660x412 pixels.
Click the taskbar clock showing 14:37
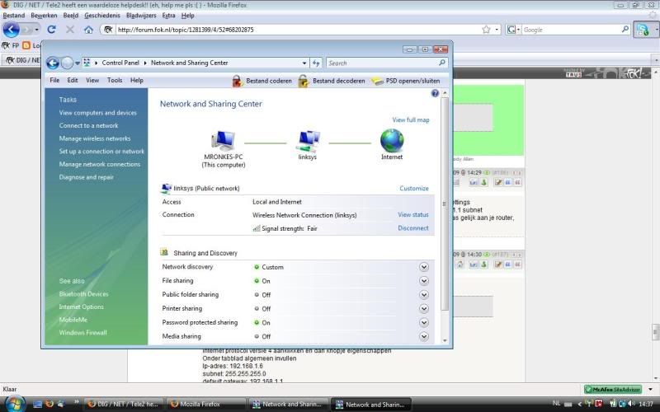[x=646, y=404]
